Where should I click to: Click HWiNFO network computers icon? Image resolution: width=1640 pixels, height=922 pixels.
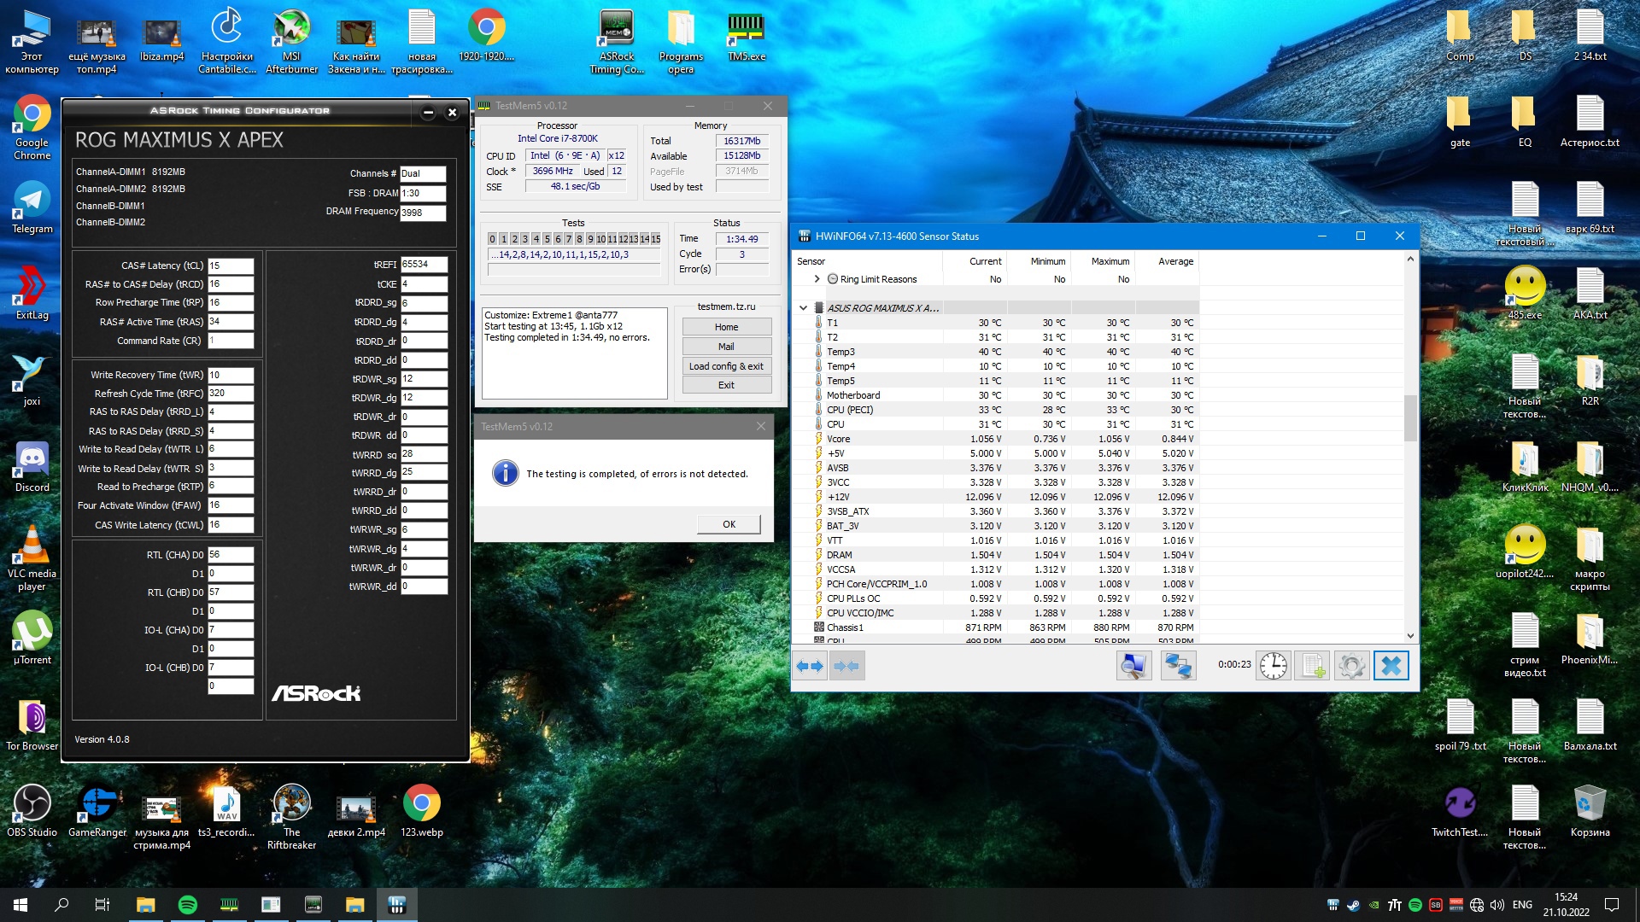[1178, 666]
